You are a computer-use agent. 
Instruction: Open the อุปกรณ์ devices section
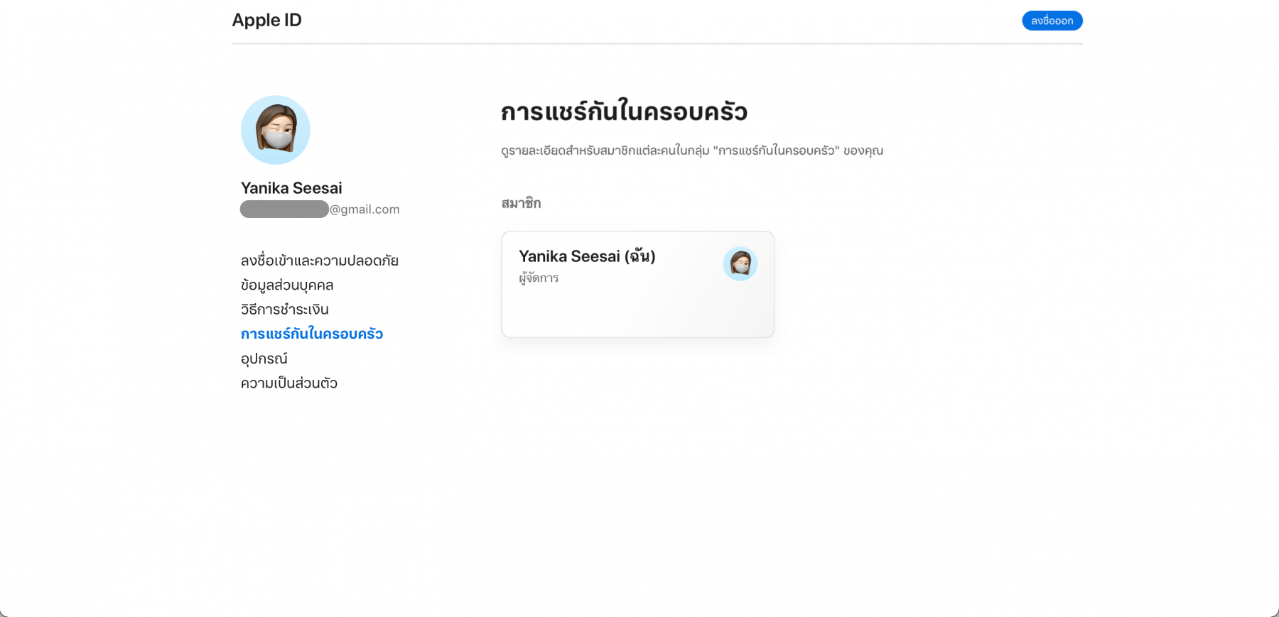(x=264, y=359)
